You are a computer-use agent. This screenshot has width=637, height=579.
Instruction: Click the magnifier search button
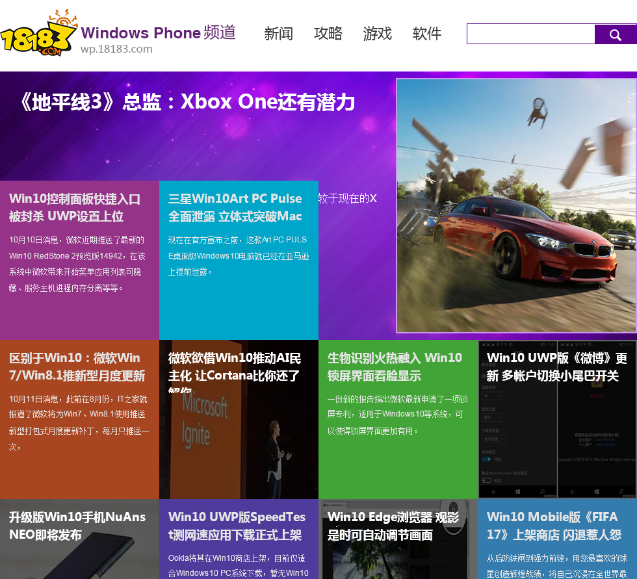coord(616,34)
